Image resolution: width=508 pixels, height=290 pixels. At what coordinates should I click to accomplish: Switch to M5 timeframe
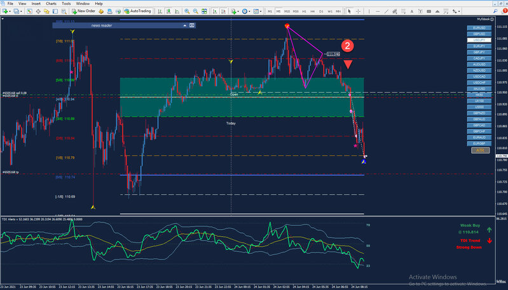point(278,11)
